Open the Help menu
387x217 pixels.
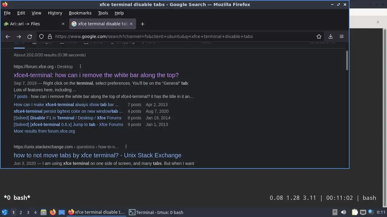tap(119, 13)
